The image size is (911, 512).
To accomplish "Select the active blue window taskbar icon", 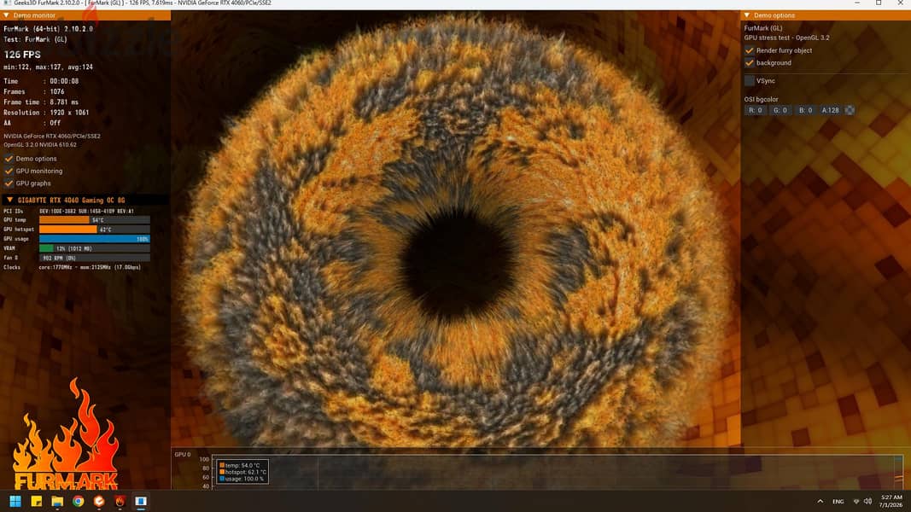I will (x=141, y=501).
